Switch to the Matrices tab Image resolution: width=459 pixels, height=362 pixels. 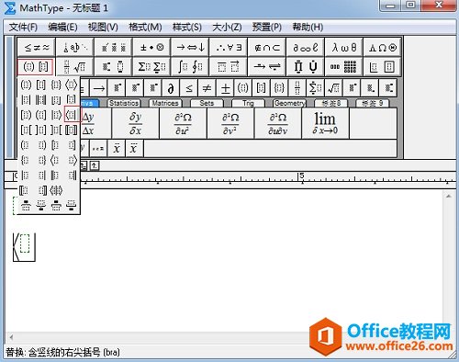pyautogui.click(x=165, y=103)
